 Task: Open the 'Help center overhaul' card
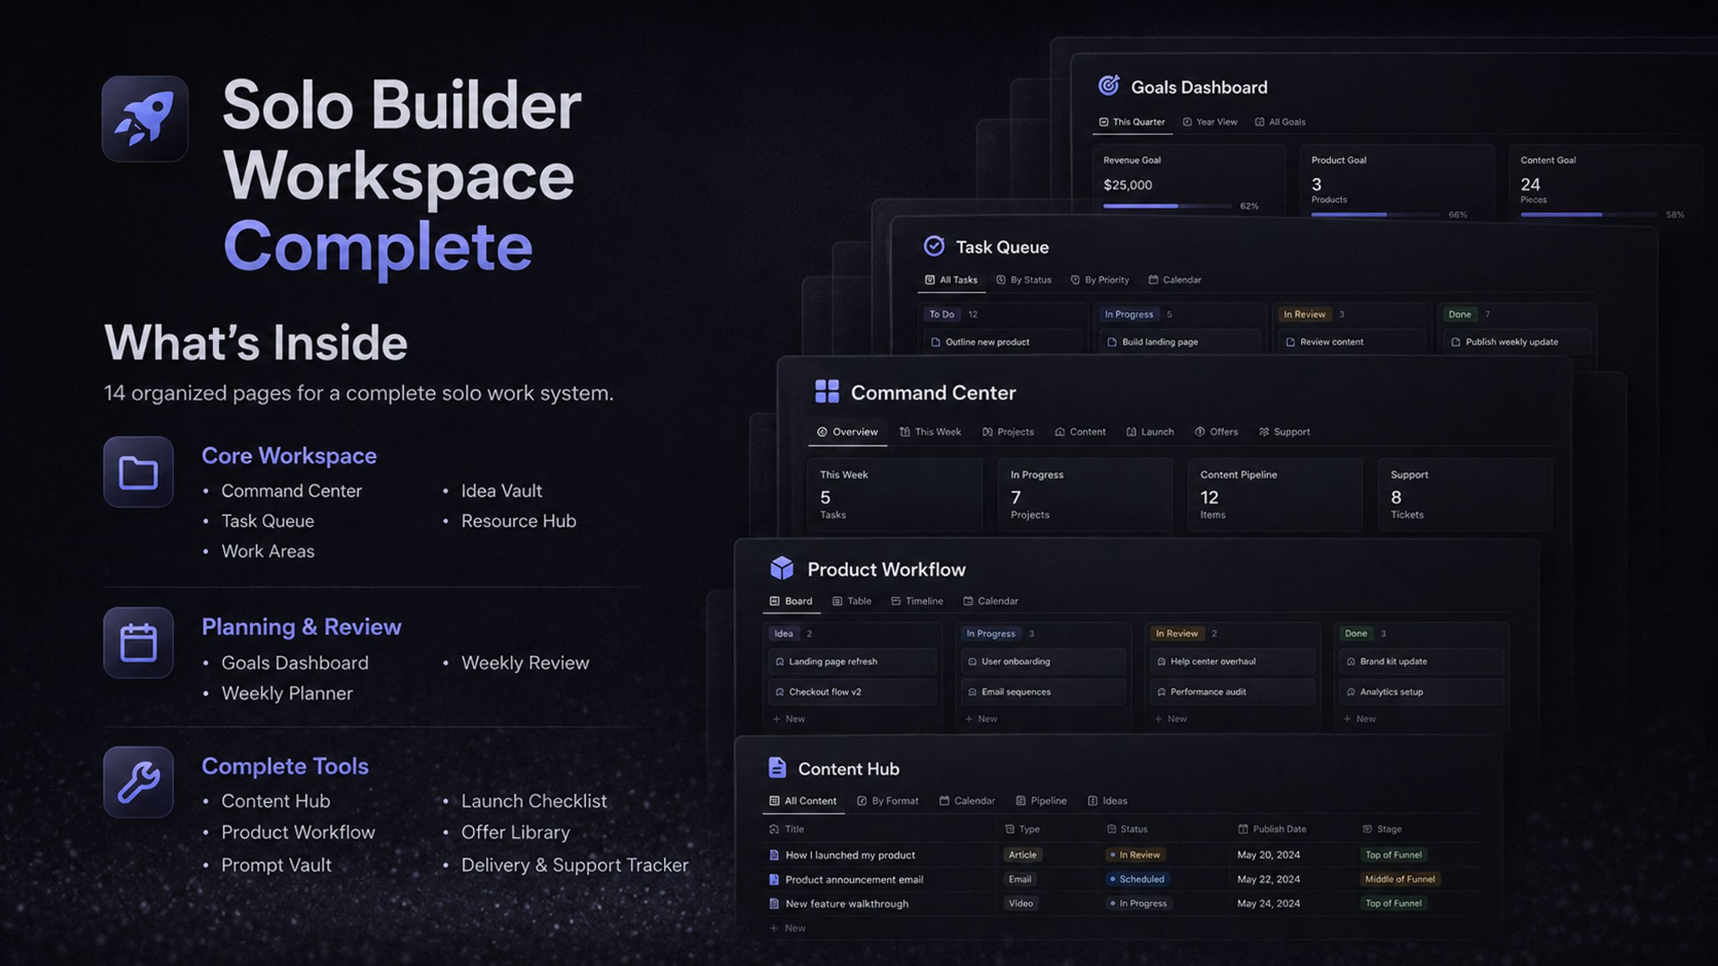(x=1232, y=661)
